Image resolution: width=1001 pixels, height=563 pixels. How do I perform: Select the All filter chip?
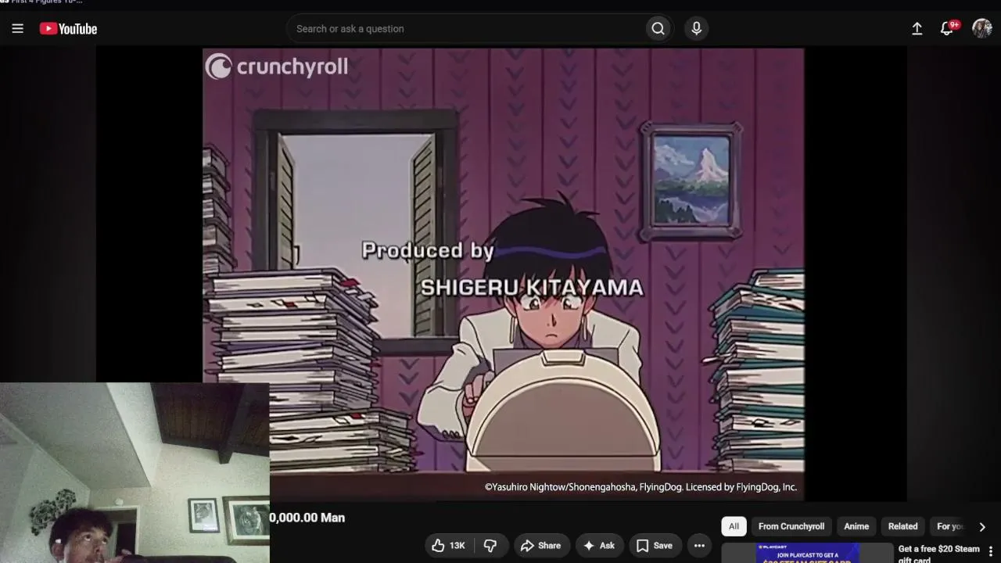pos(734,526)
